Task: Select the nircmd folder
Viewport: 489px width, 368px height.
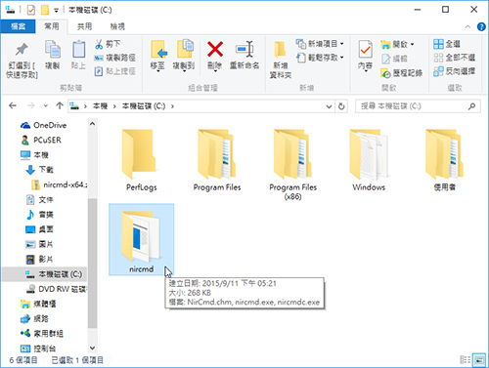Action: pyautogui.click(x=141, y=239)
